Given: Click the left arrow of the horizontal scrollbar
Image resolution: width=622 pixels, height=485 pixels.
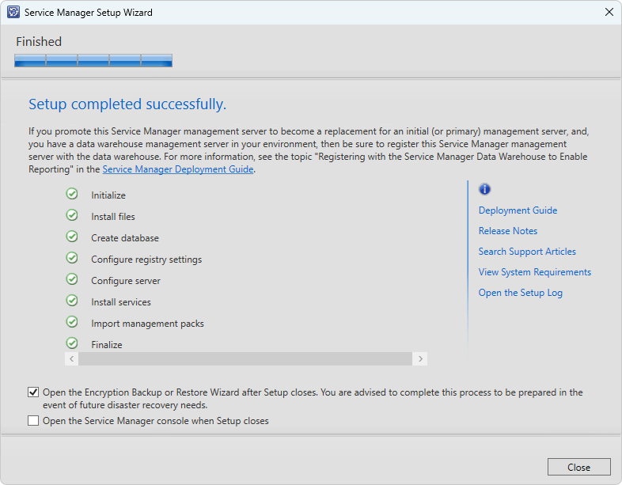Looking at the screenshot, I should (71, 359).
